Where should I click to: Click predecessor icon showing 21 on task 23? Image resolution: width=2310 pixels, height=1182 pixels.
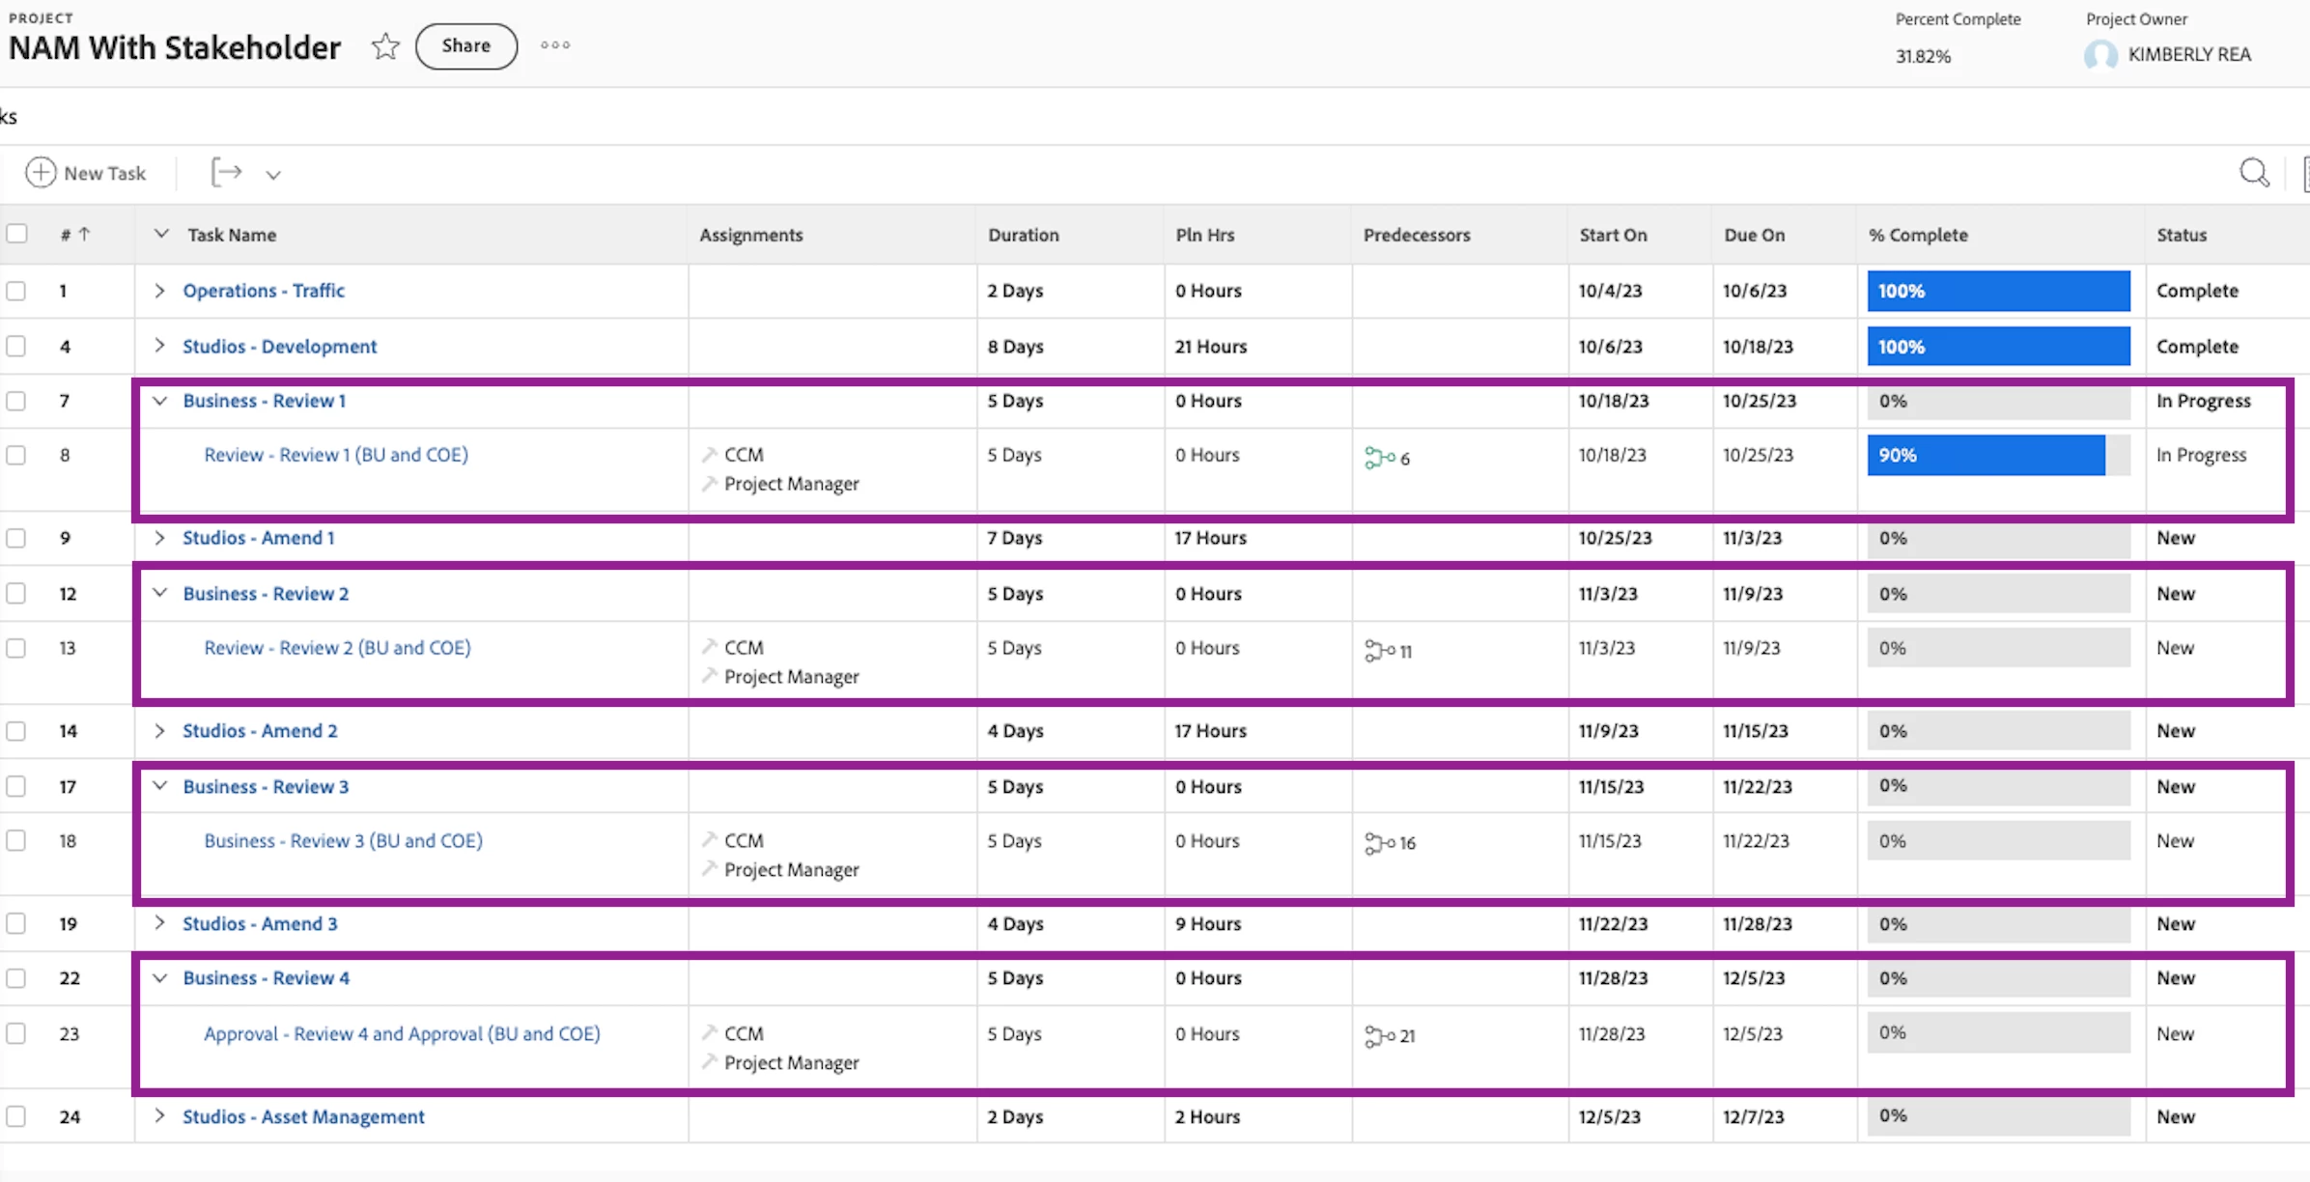click(x=1379, y=1036)
